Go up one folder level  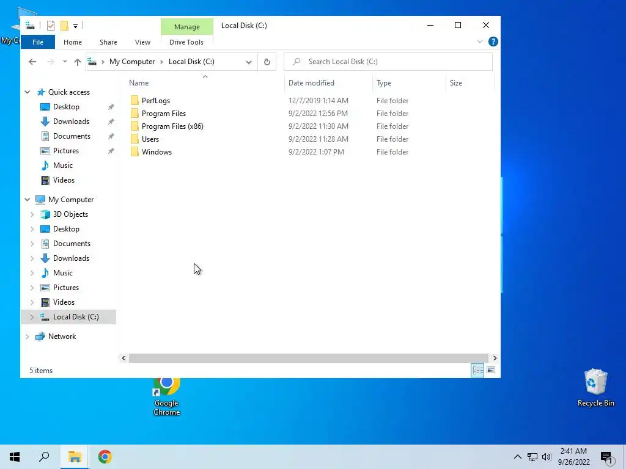78,62
